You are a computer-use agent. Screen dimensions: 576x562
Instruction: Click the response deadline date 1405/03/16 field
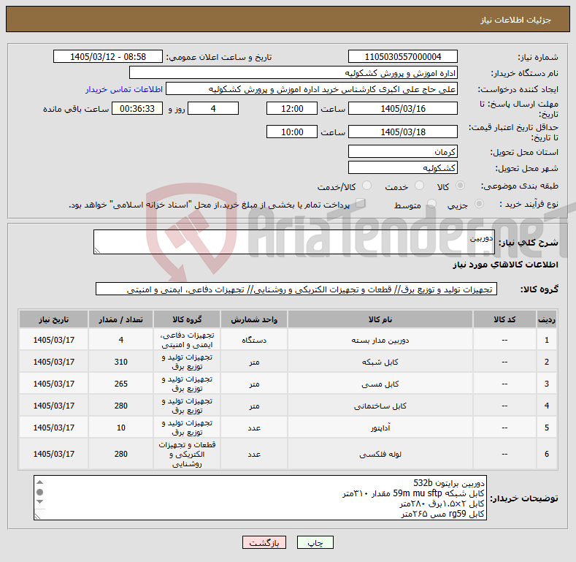[x=402, y=108]
